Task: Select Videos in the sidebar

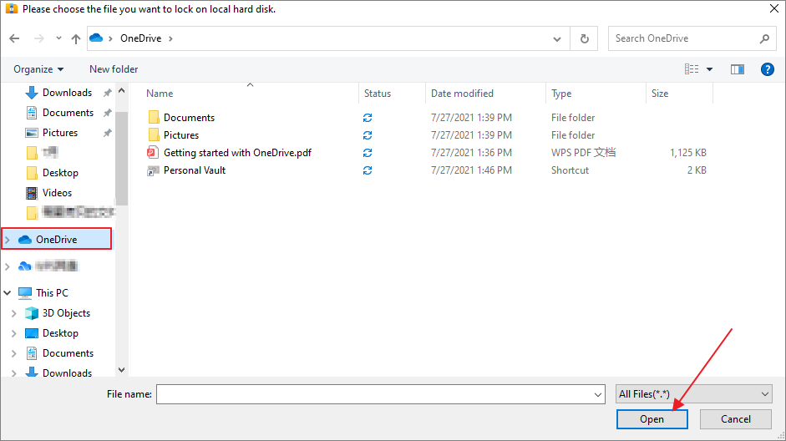Action: [x=57, y=193]
